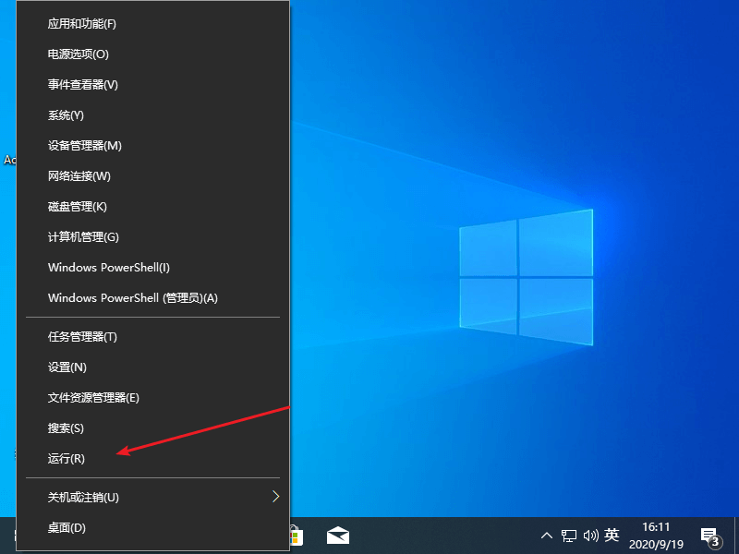This screenshot has height=554, width=739.
Task: Open 应用和功能(F)
Action: pyautogui.click(x=82, y=24)
